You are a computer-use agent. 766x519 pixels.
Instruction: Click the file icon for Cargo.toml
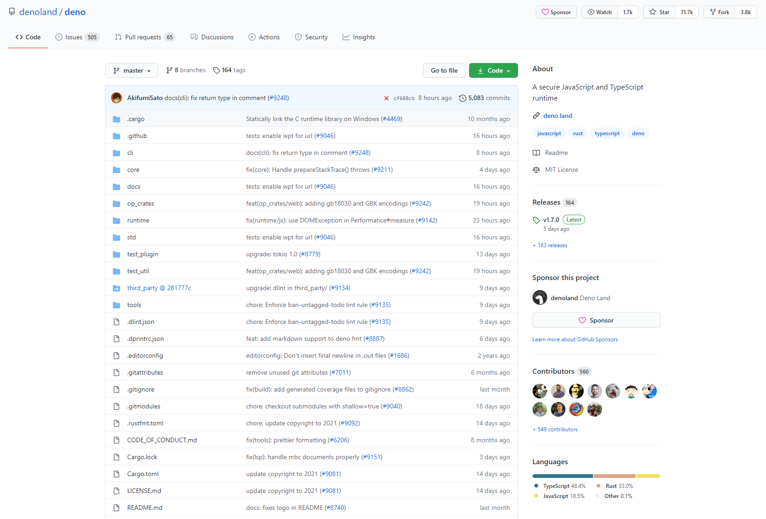(x=116, y=474)
